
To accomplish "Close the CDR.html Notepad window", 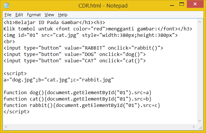I will click(x=195, y=4).
